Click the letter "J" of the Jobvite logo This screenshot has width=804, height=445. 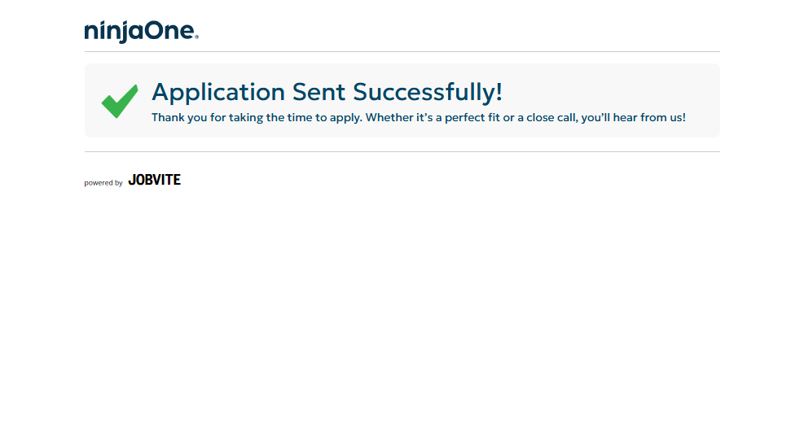(x=132, y=180)
